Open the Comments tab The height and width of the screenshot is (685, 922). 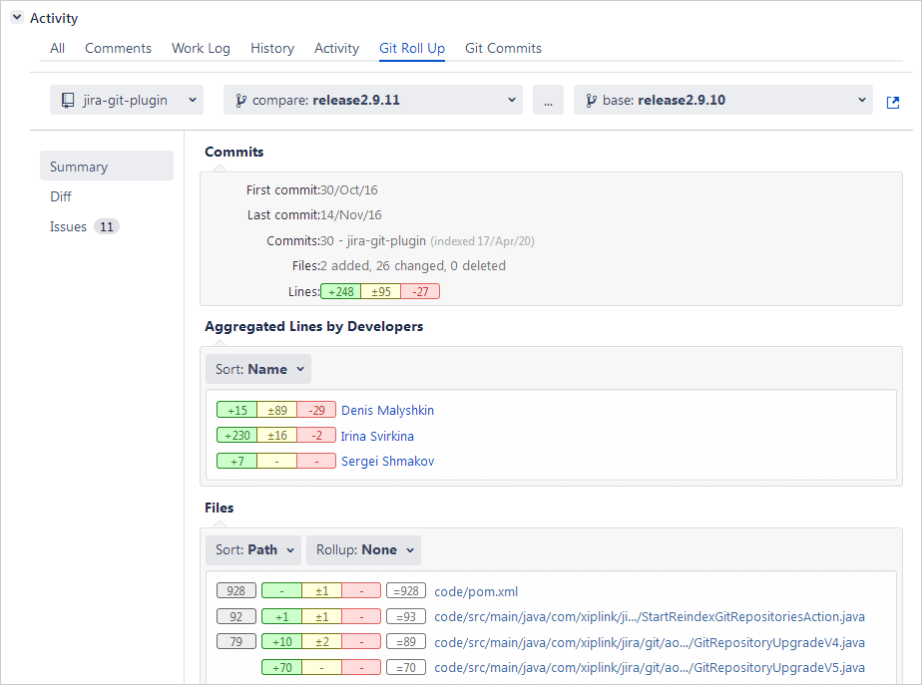118,48
